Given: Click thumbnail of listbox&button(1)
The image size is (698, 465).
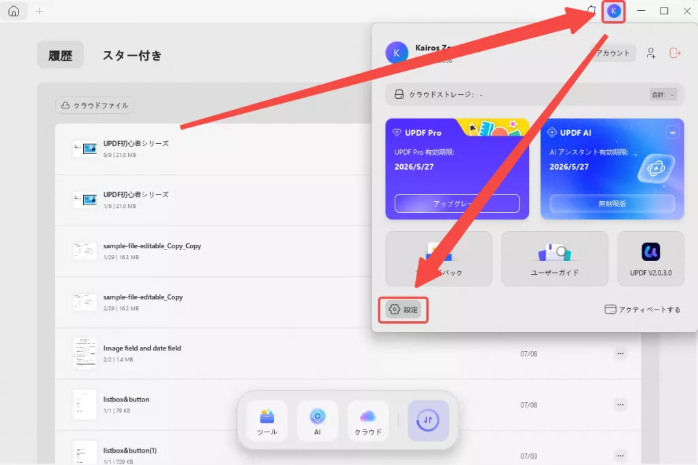Looking at the screenshot, I should pyautogui.click(x=85, y=453).
